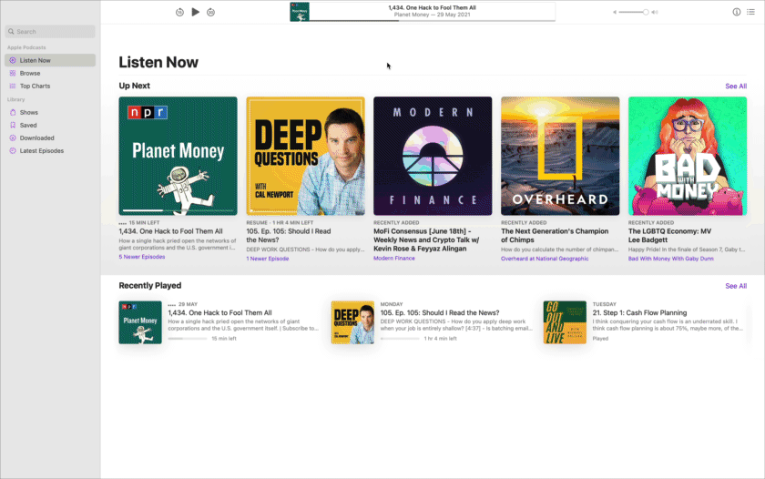Click 'The LGBTQ Economy: MV Lee Badgett' title

[670, 236]
